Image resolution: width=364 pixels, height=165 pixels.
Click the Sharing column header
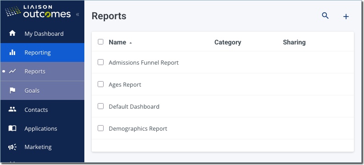(x=294, y=42)
